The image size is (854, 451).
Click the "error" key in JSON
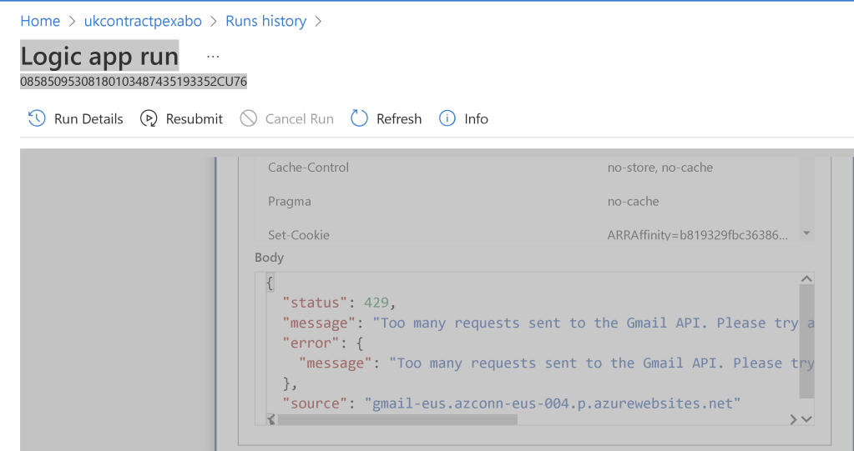click(311, 343)
